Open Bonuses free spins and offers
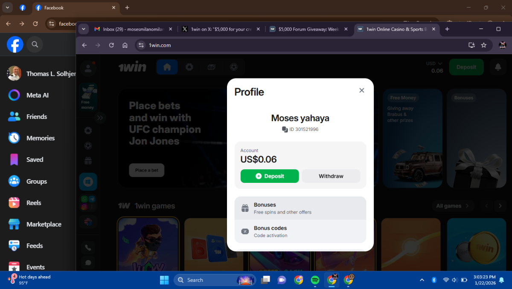The image size is (512, 289). pos(300,208)
